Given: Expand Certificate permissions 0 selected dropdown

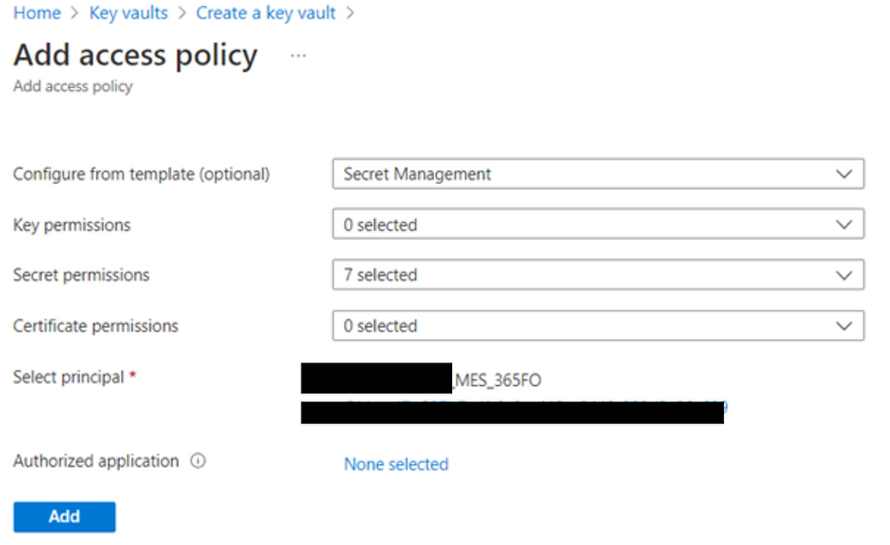Looking at the screenshot, I should (598, 325).
